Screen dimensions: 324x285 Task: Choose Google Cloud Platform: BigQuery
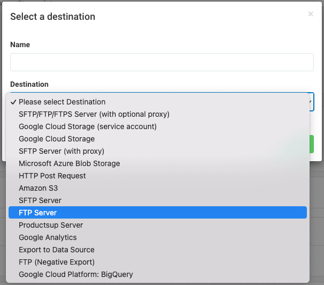[x=75, y=274]
